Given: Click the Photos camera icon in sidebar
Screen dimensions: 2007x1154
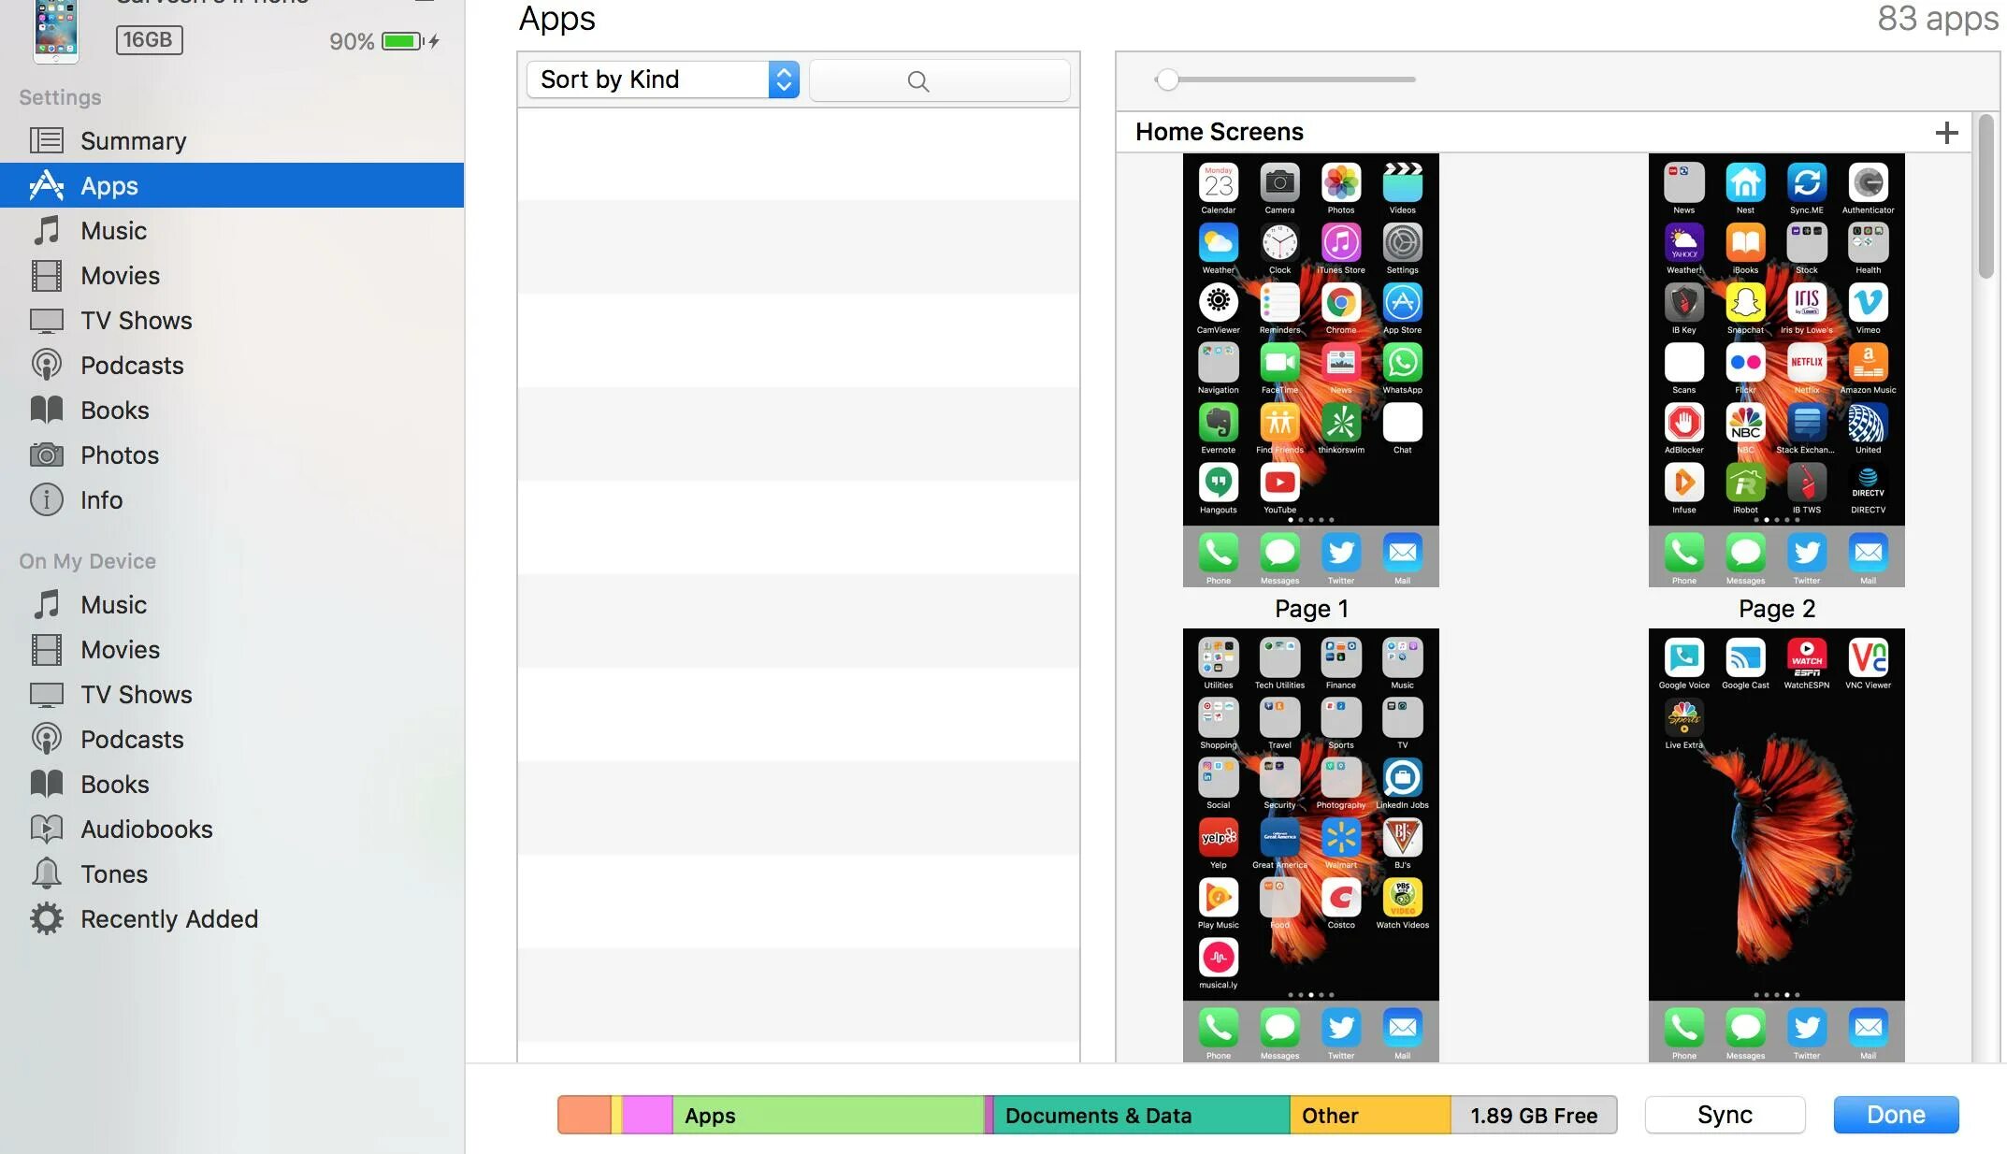Looking at the screenshot, I should tap(46, 454).
